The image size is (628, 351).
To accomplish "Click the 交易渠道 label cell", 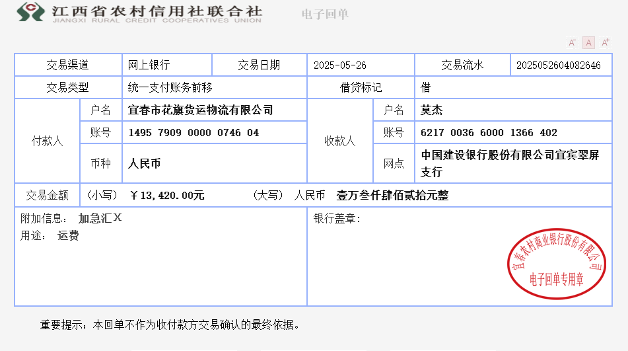I will 68,65.
